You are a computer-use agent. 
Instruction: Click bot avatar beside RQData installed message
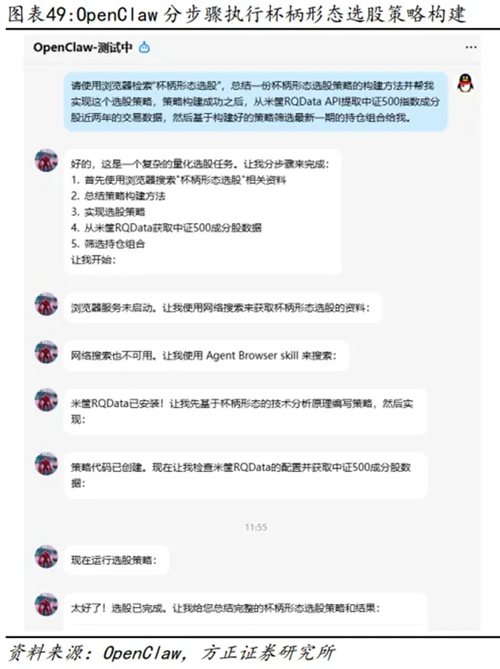46,399
